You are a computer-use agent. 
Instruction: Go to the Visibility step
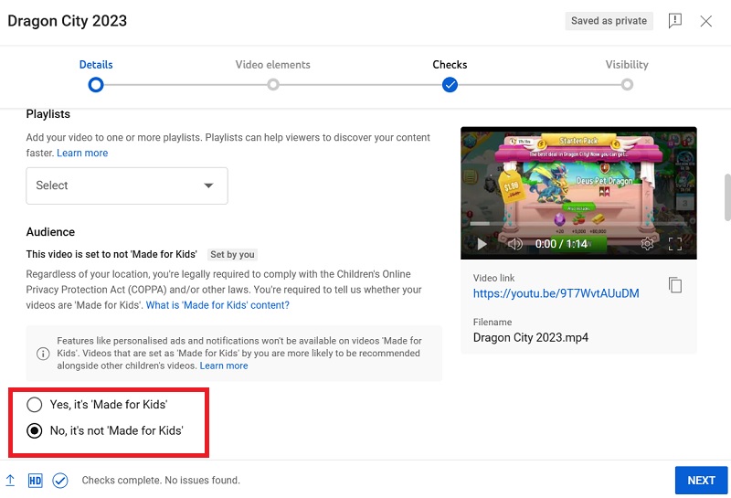point(627,65)
